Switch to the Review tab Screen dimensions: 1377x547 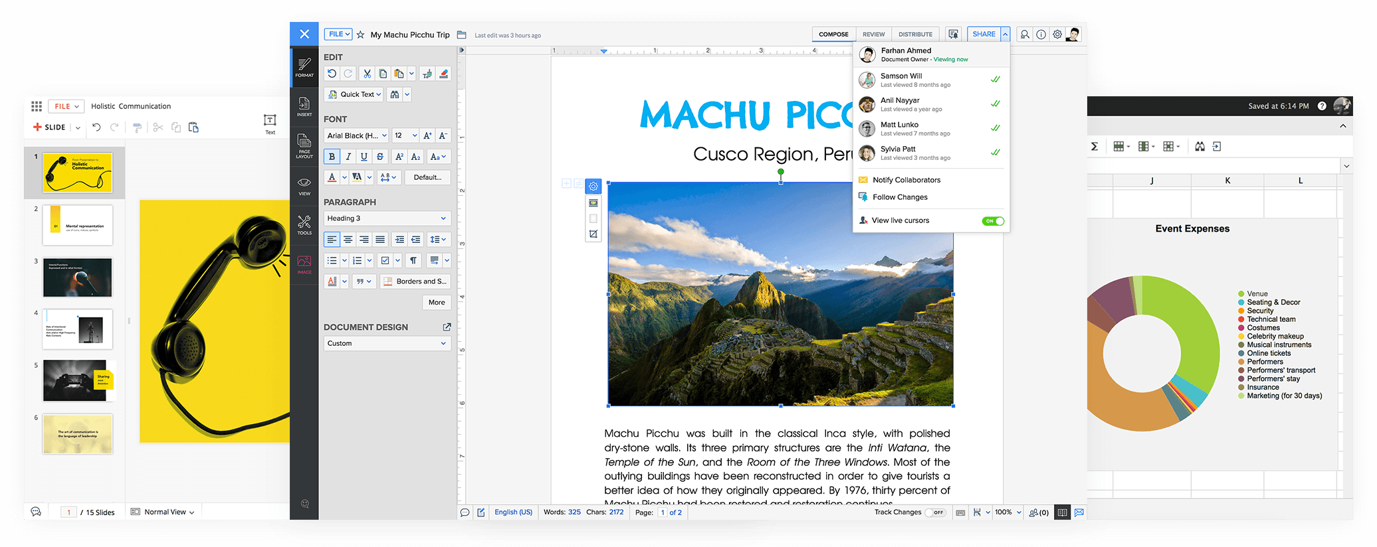(x=873, y=35)
